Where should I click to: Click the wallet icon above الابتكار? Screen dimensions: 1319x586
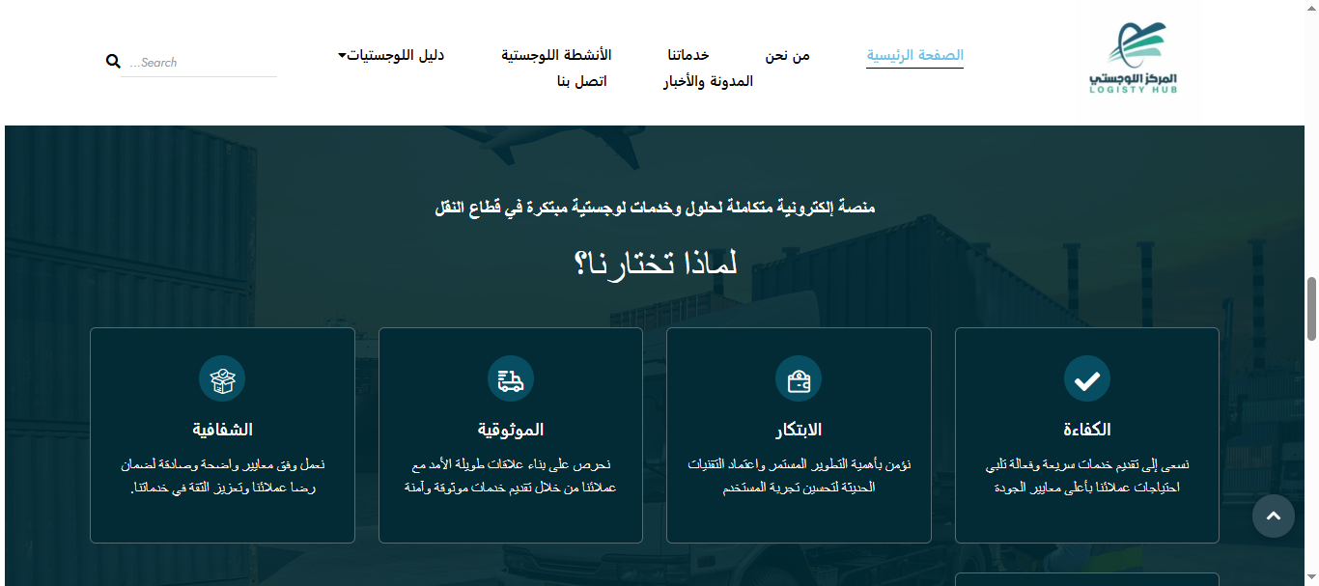click(798, 379)
